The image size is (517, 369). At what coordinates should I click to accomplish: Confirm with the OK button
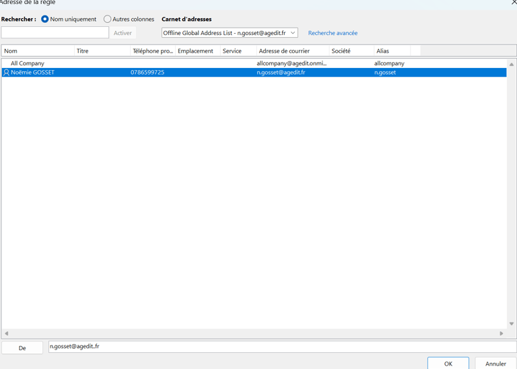pos(448,364)
